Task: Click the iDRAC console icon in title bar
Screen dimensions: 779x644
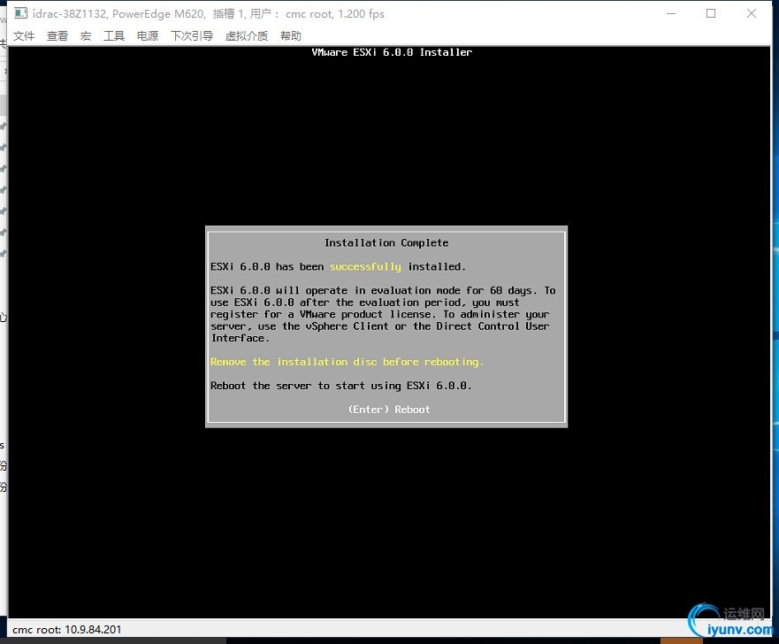Action: click(20, 13)
